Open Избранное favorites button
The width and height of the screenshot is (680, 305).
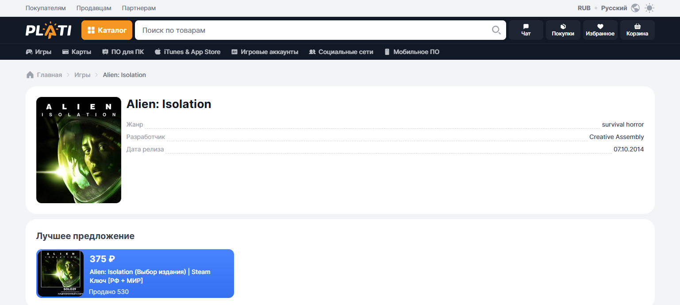(x=600, y=30)
